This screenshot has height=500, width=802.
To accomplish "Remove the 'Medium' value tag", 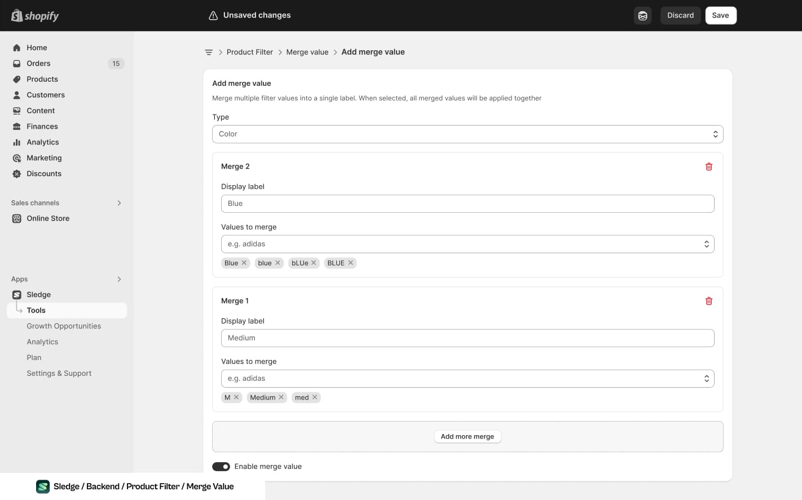I will pyautogui.click(x=281, y=397).
